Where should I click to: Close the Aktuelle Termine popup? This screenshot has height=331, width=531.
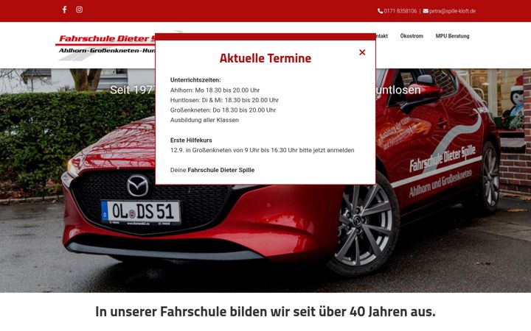point(362,52)
